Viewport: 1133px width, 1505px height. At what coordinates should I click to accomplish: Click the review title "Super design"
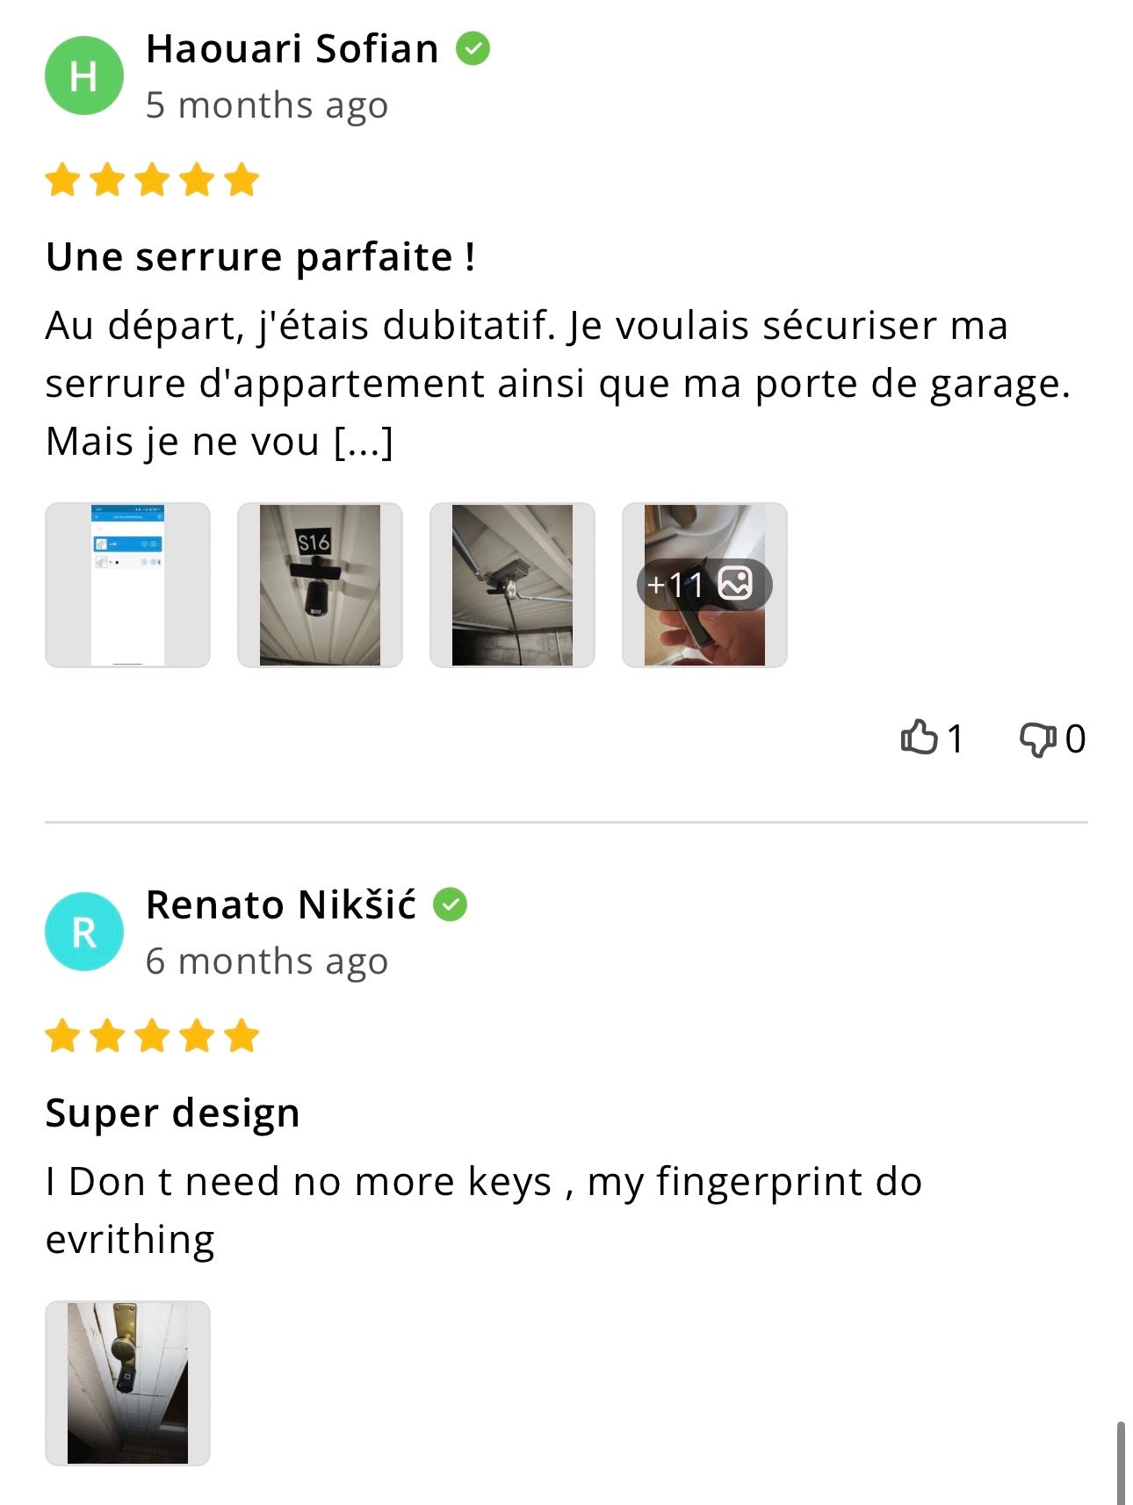pyautogui.click(x=173, y=1113)
